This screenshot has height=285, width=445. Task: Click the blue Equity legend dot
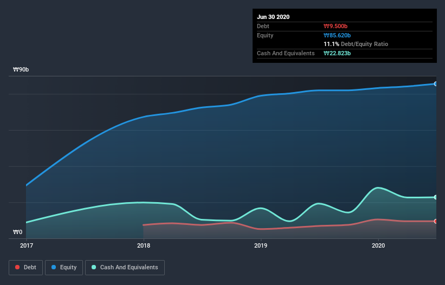(54, 267)
